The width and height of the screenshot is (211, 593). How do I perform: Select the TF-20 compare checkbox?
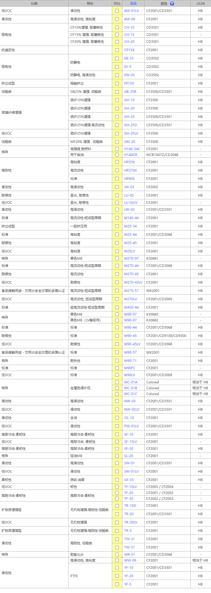[x=117, y=493]
